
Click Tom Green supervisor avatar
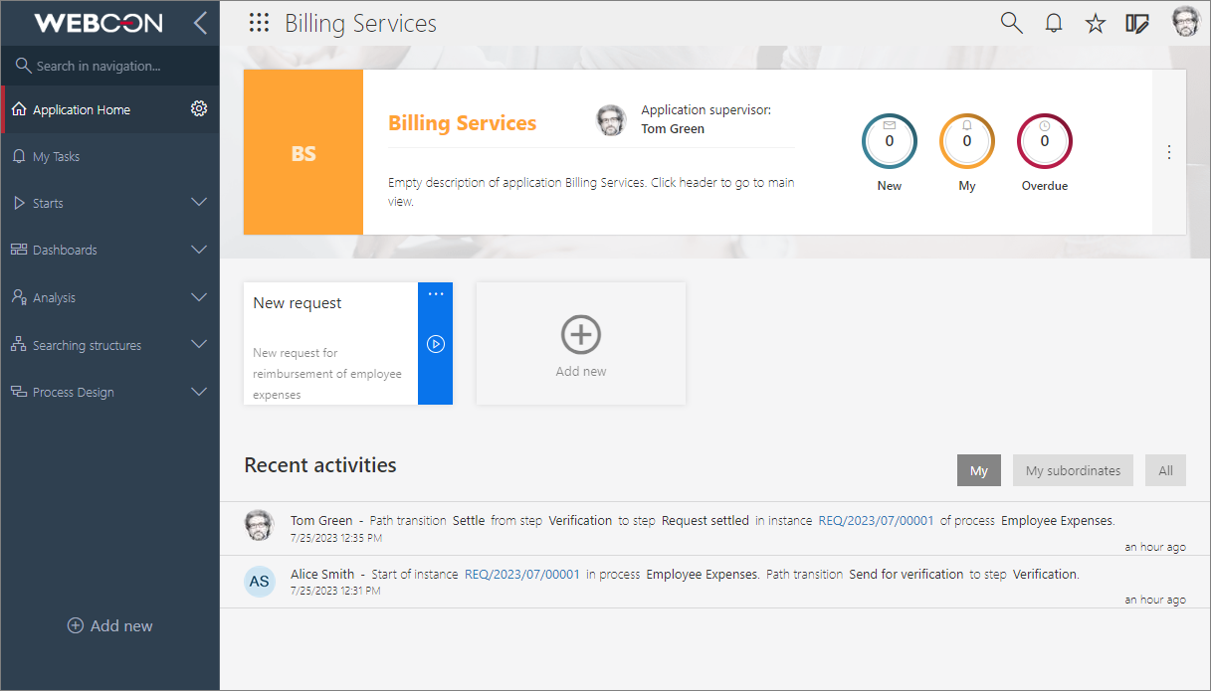pos(611,120)
